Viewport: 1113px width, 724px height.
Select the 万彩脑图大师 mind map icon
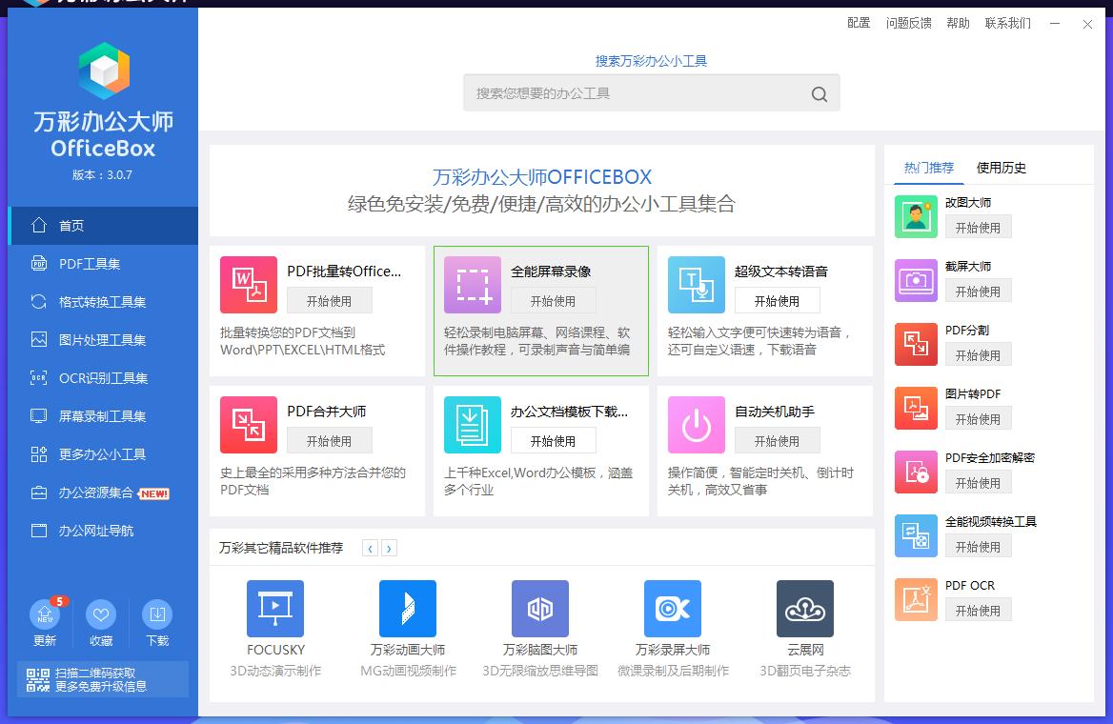[x=539, y=609]
